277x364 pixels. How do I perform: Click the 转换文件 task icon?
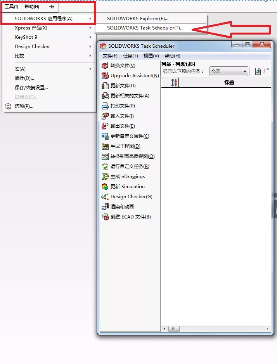pos(105,66)
